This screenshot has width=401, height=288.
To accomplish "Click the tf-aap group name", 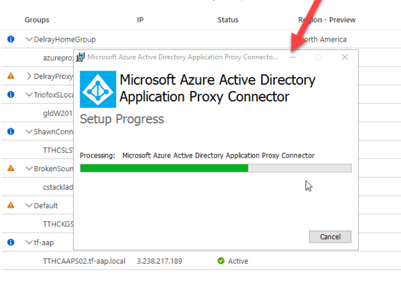I will (44, 242).
